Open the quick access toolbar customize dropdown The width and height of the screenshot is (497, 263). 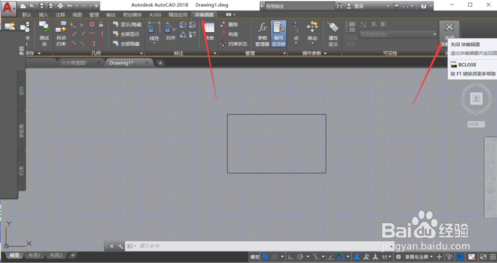96,5
